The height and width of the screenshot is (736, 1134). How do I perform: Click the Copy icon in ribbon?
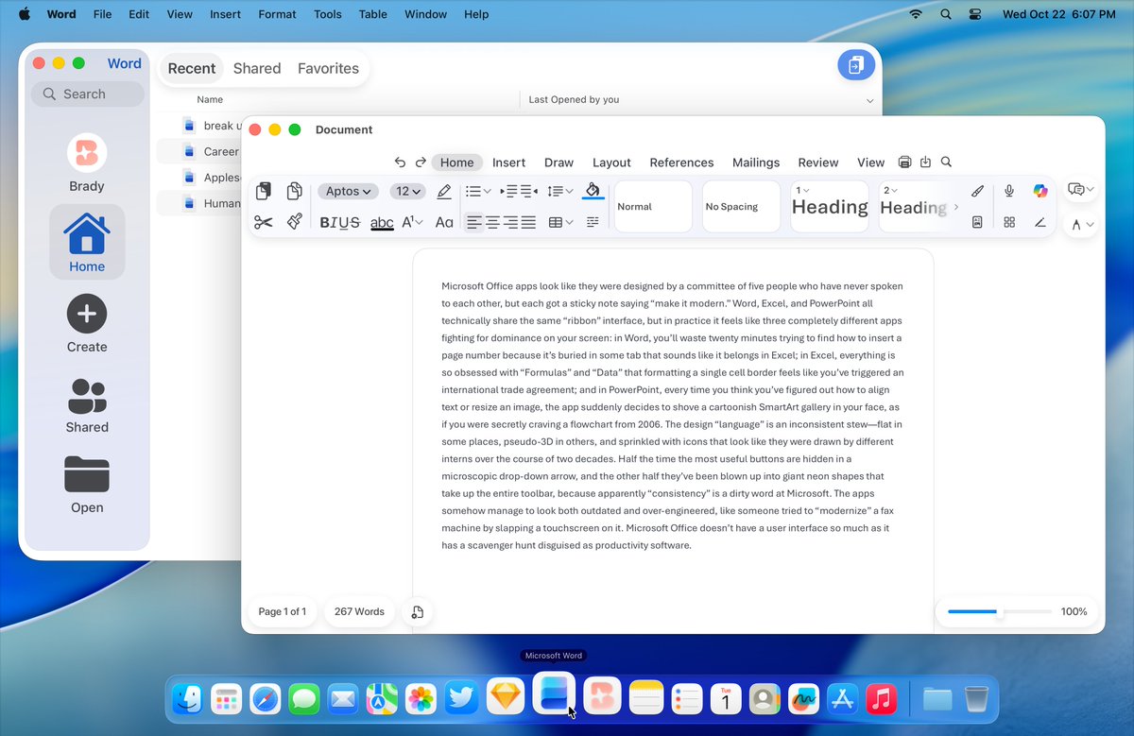pos(294,191)
